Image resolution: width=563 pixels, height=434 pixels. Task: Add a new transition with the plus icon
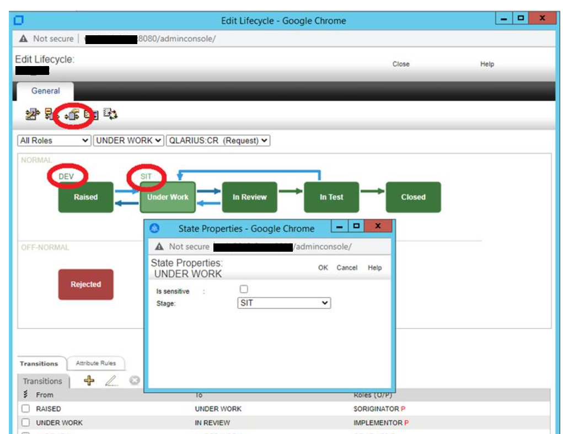(x=89, y=380)
